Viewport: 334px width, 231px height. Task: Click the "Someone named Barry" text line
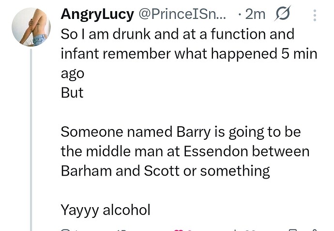[x=181, y=132]
